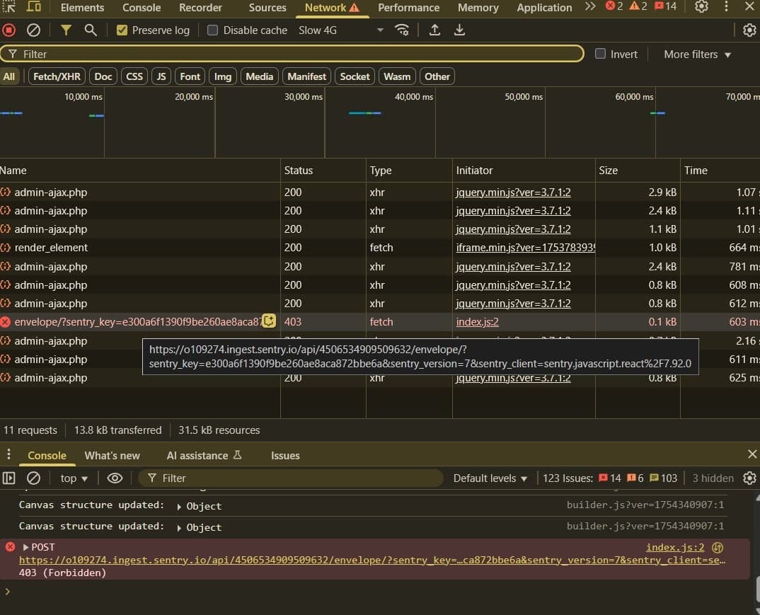Filter requests by Socket type

point(355,76)
